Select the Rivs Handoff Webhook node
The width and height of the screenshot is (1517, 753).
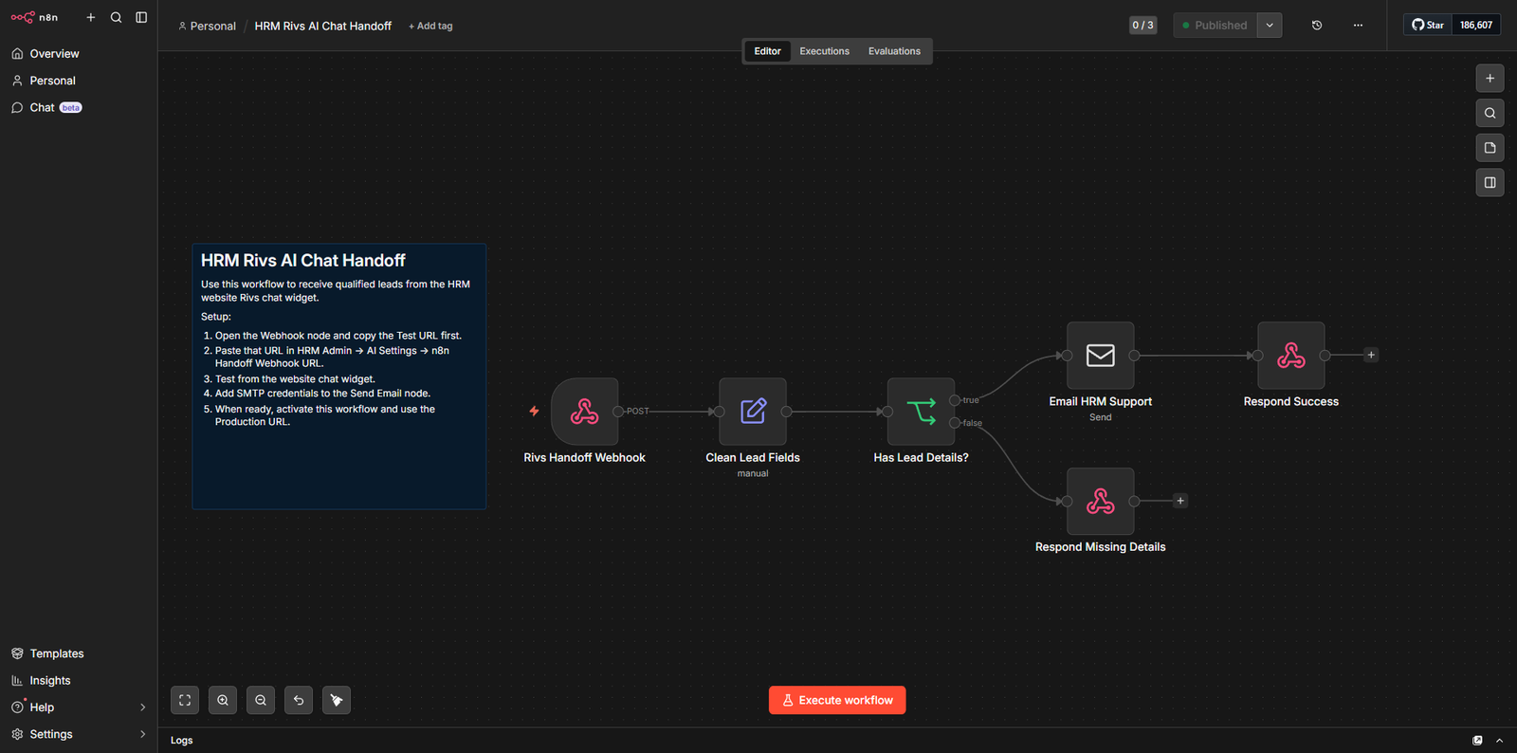[x=584, y=412]
